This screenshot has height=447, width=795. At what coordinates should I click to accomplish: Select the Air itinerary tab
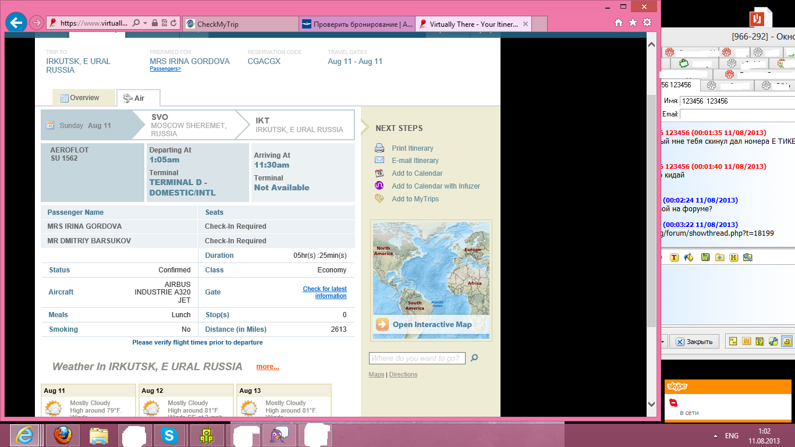[x=138, y=98]
